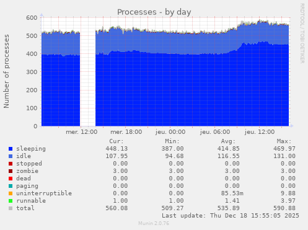Click the gray total legend color swatch

coord(11,208)
